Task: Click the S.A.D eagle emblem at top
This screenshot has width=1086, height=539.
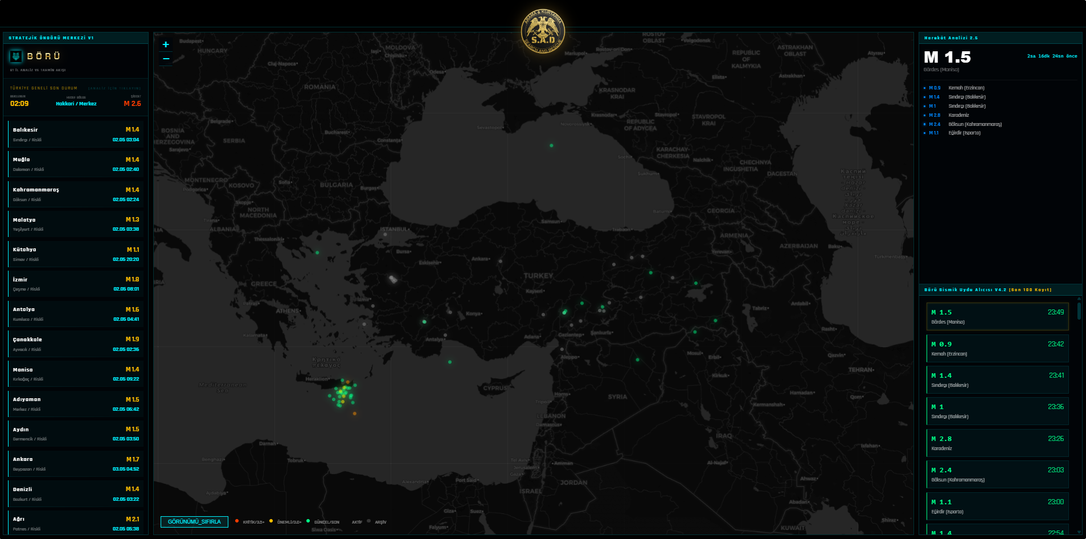Action: (x=543, y=31)
